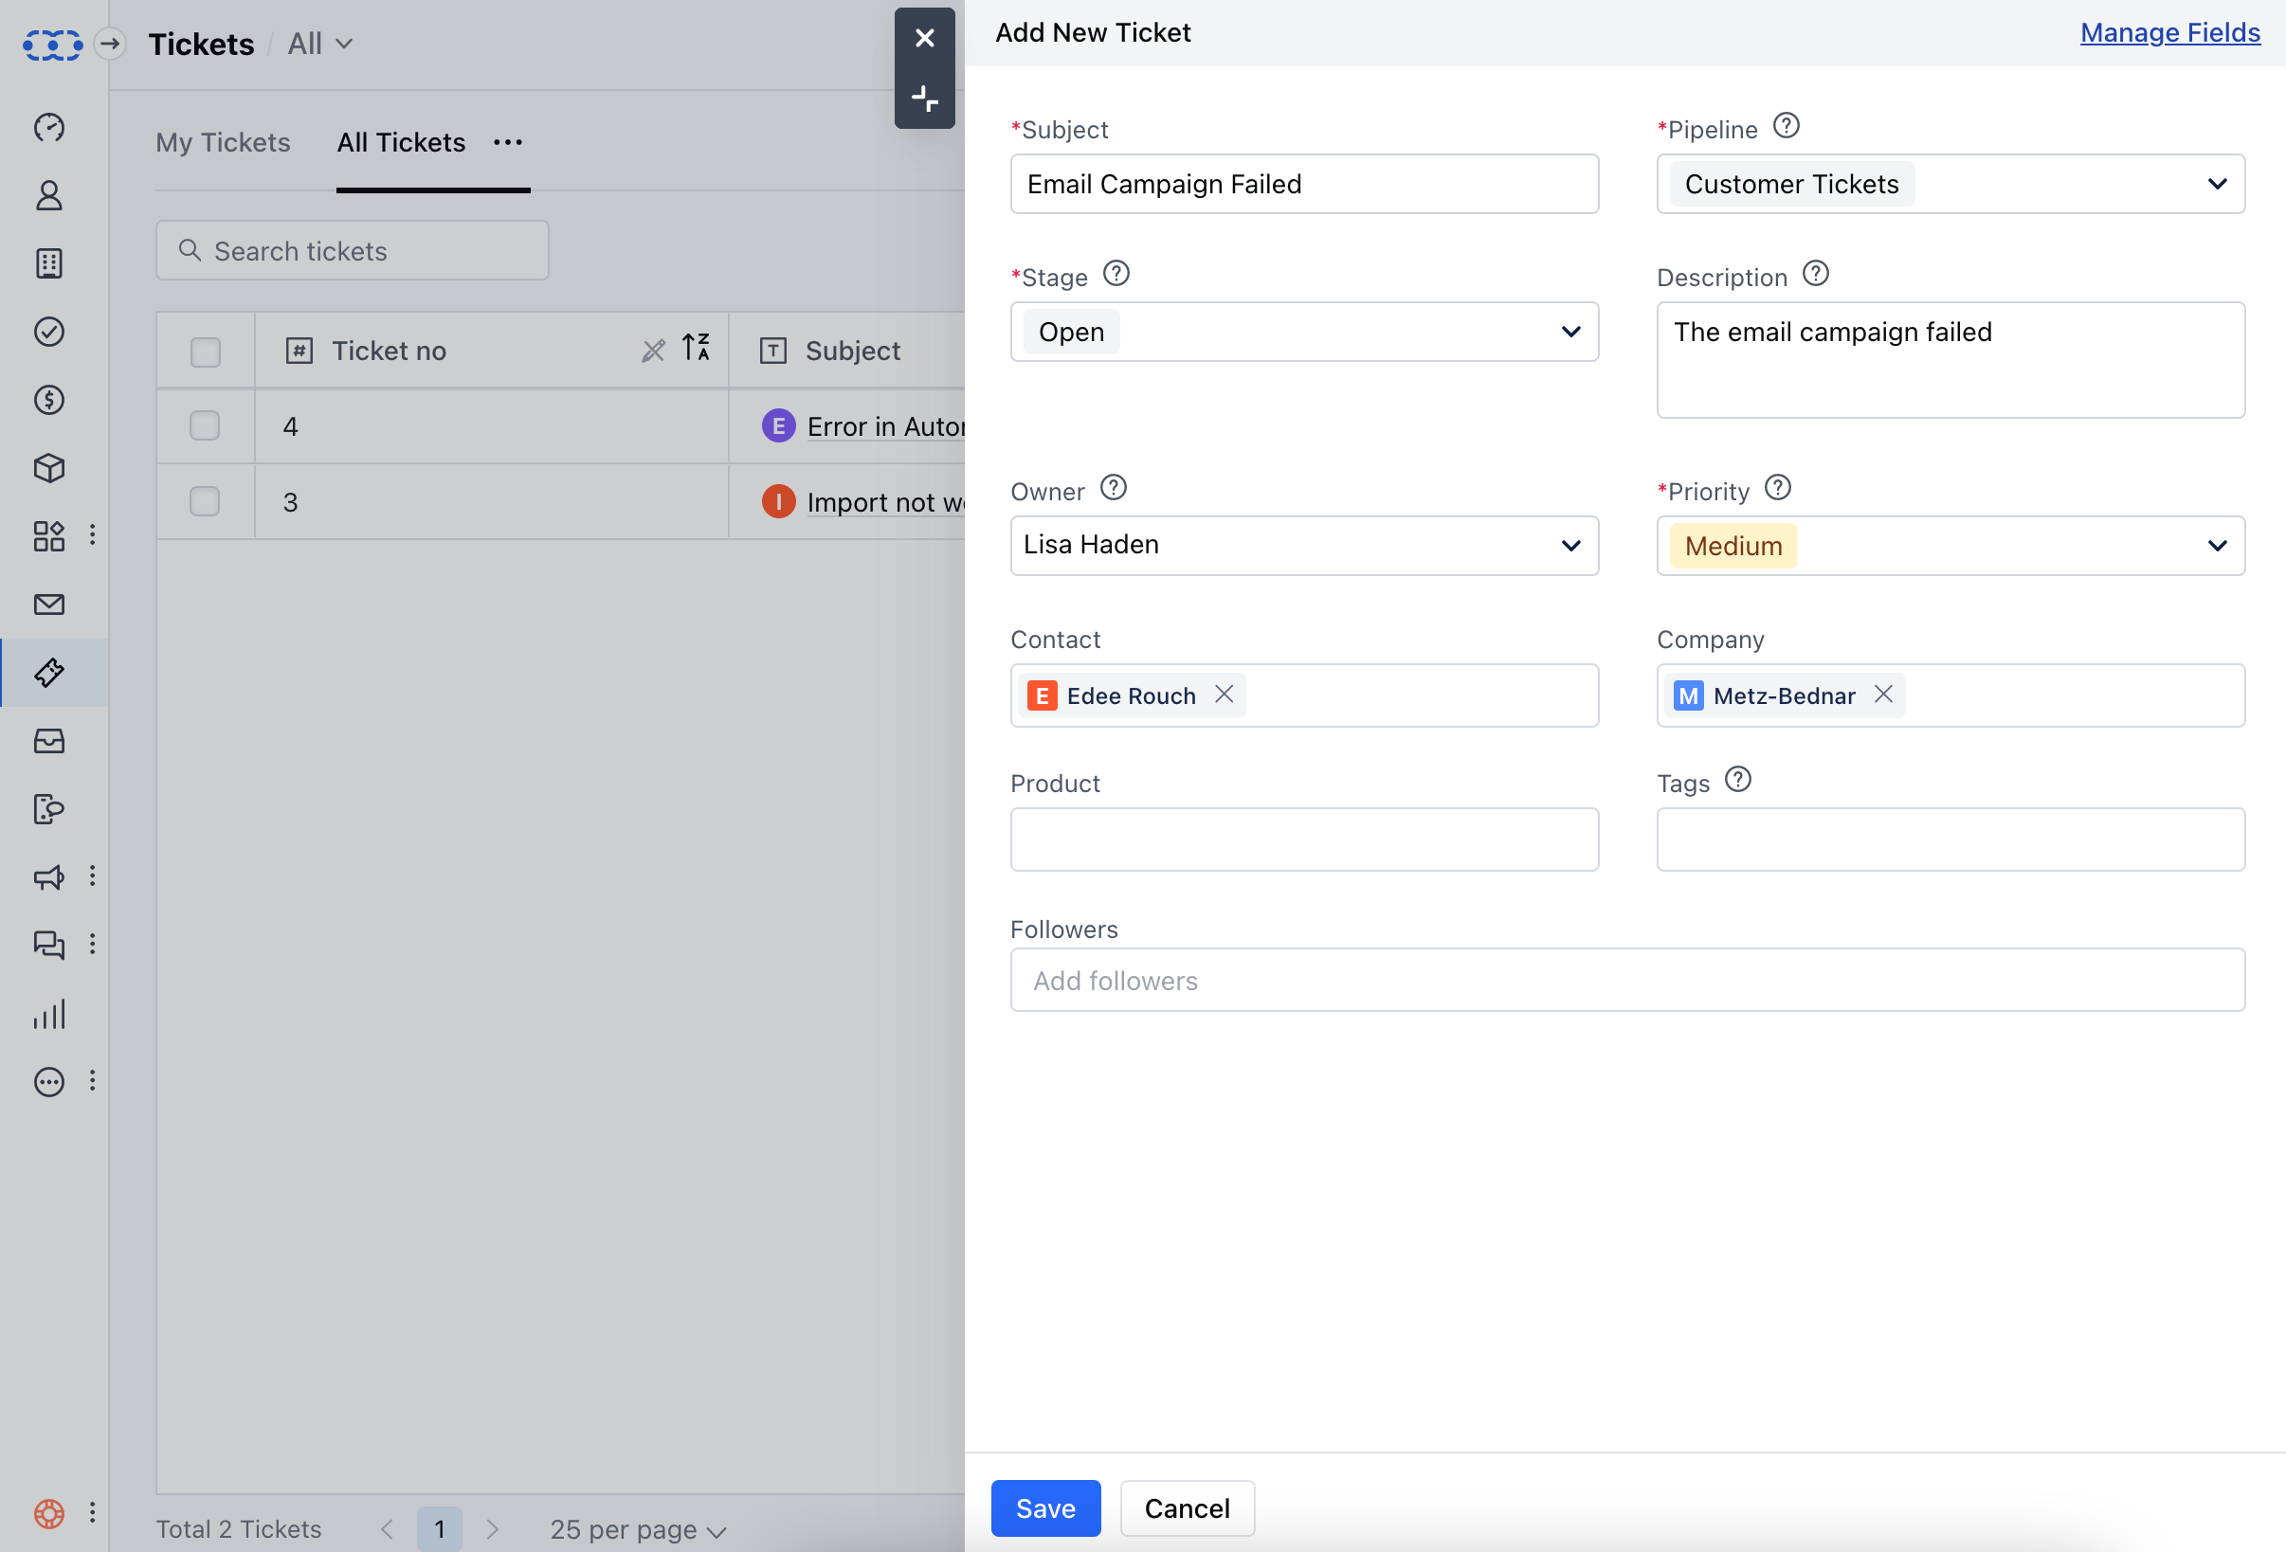
Task: Change the 25 per page dropdown
Action: coord(638,1529)
